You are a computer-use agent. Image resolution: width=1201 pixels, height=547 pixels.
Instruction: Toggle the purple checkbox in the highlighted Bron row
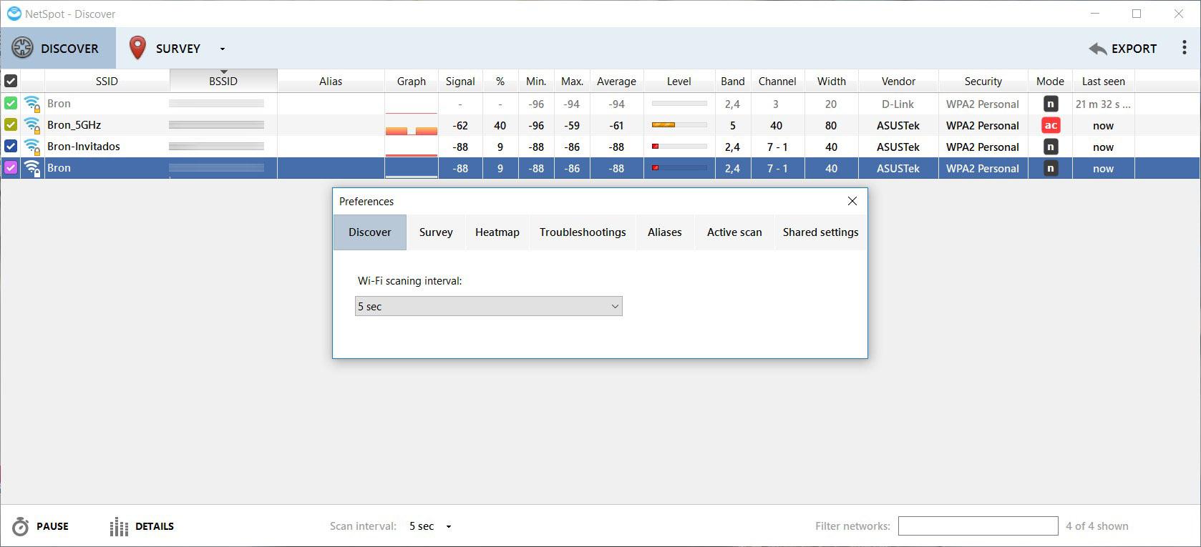click(11, 168)
